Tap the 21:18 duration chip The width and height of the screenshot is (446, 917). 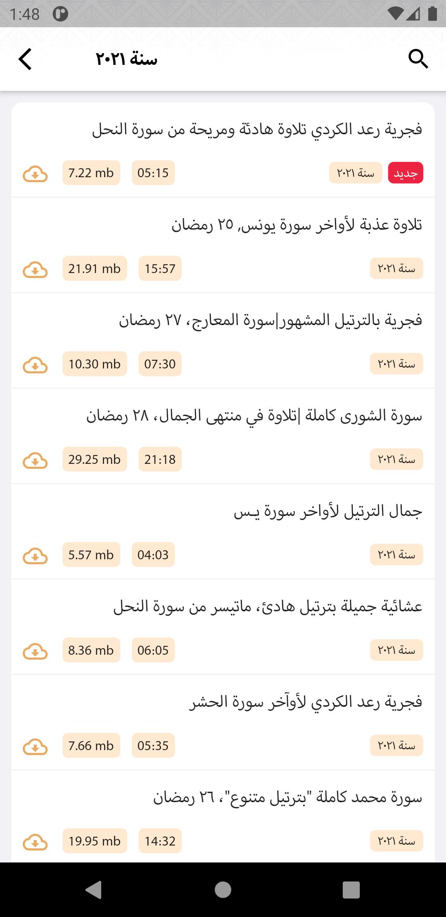click(160, 459)
